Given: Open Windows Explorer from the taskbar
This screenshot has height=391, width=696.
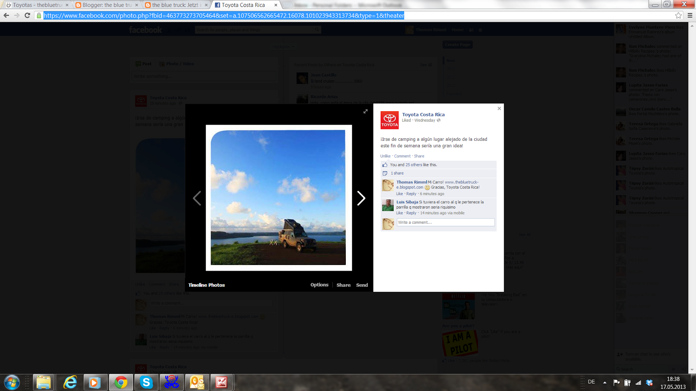Looking at the screenshot, I should tap(43, 382).
